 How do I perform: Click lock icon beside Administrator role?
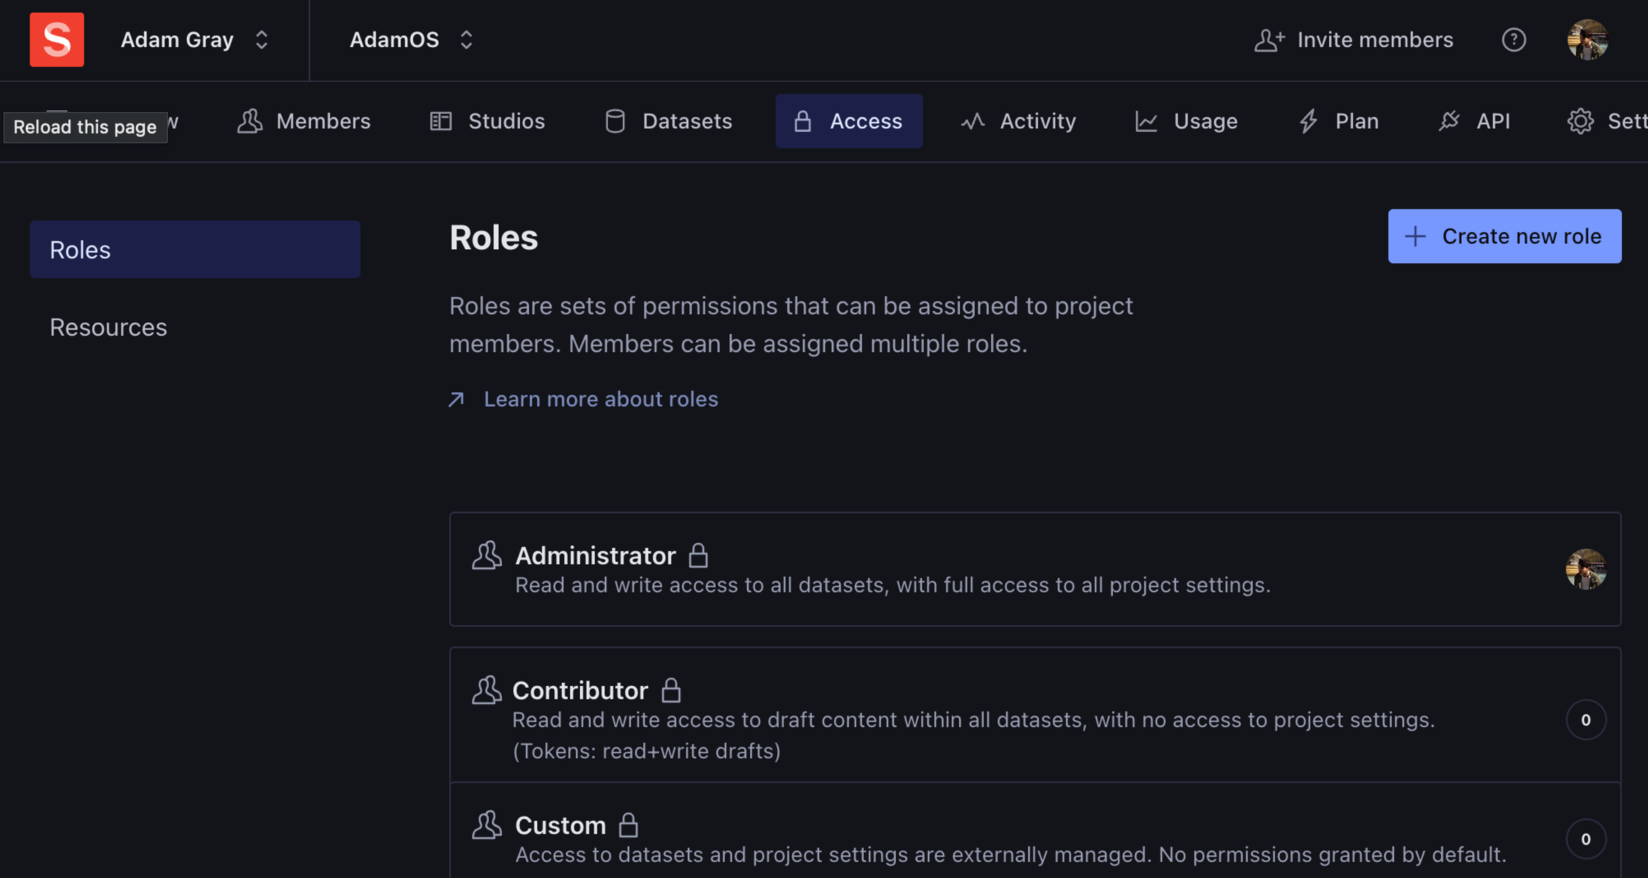click(x=698, y=555)
